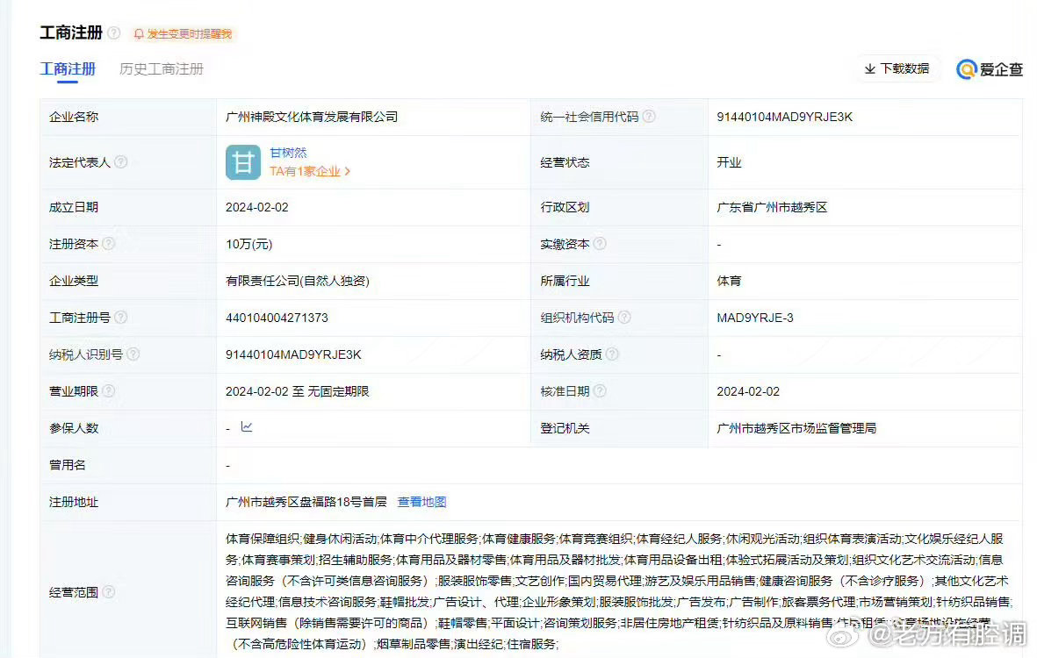Select organization code MAD9YRJE-3
The image size is (1037, 658).
[x=754, y=318]
